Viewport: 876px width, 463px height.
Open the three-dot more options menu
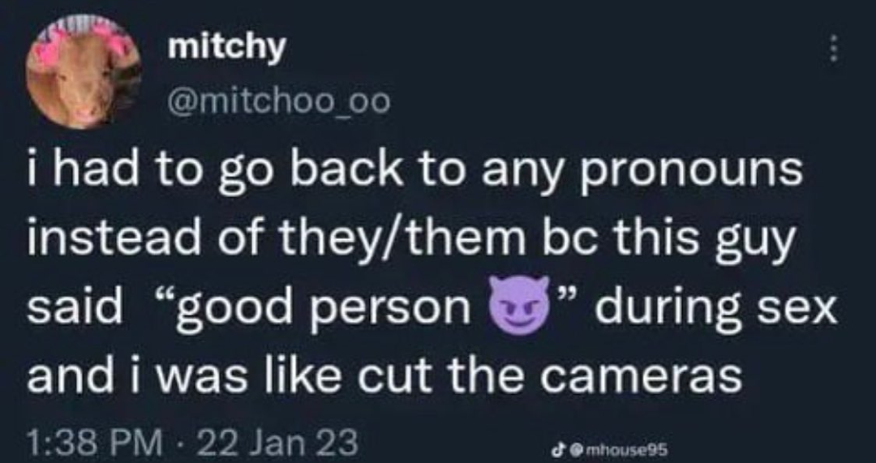point(834,49)
